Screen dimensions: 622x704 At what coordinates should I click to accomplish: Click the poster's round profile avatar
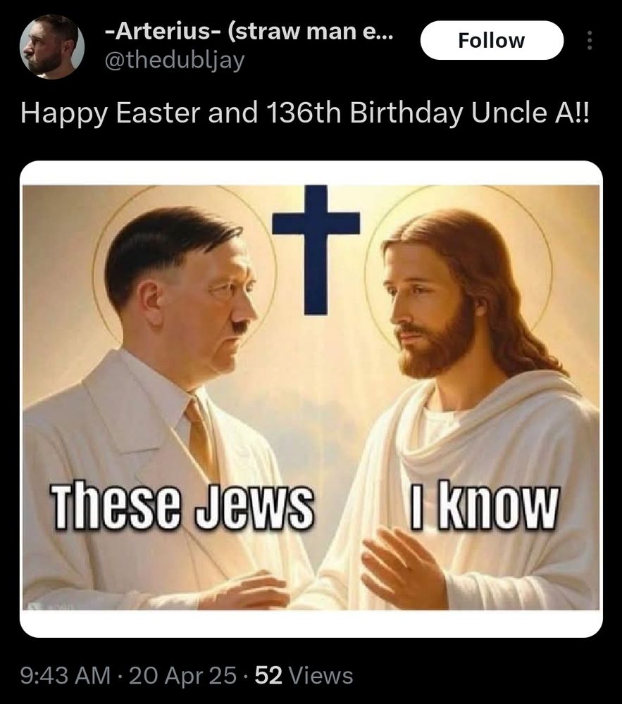(x=52, y=46)
